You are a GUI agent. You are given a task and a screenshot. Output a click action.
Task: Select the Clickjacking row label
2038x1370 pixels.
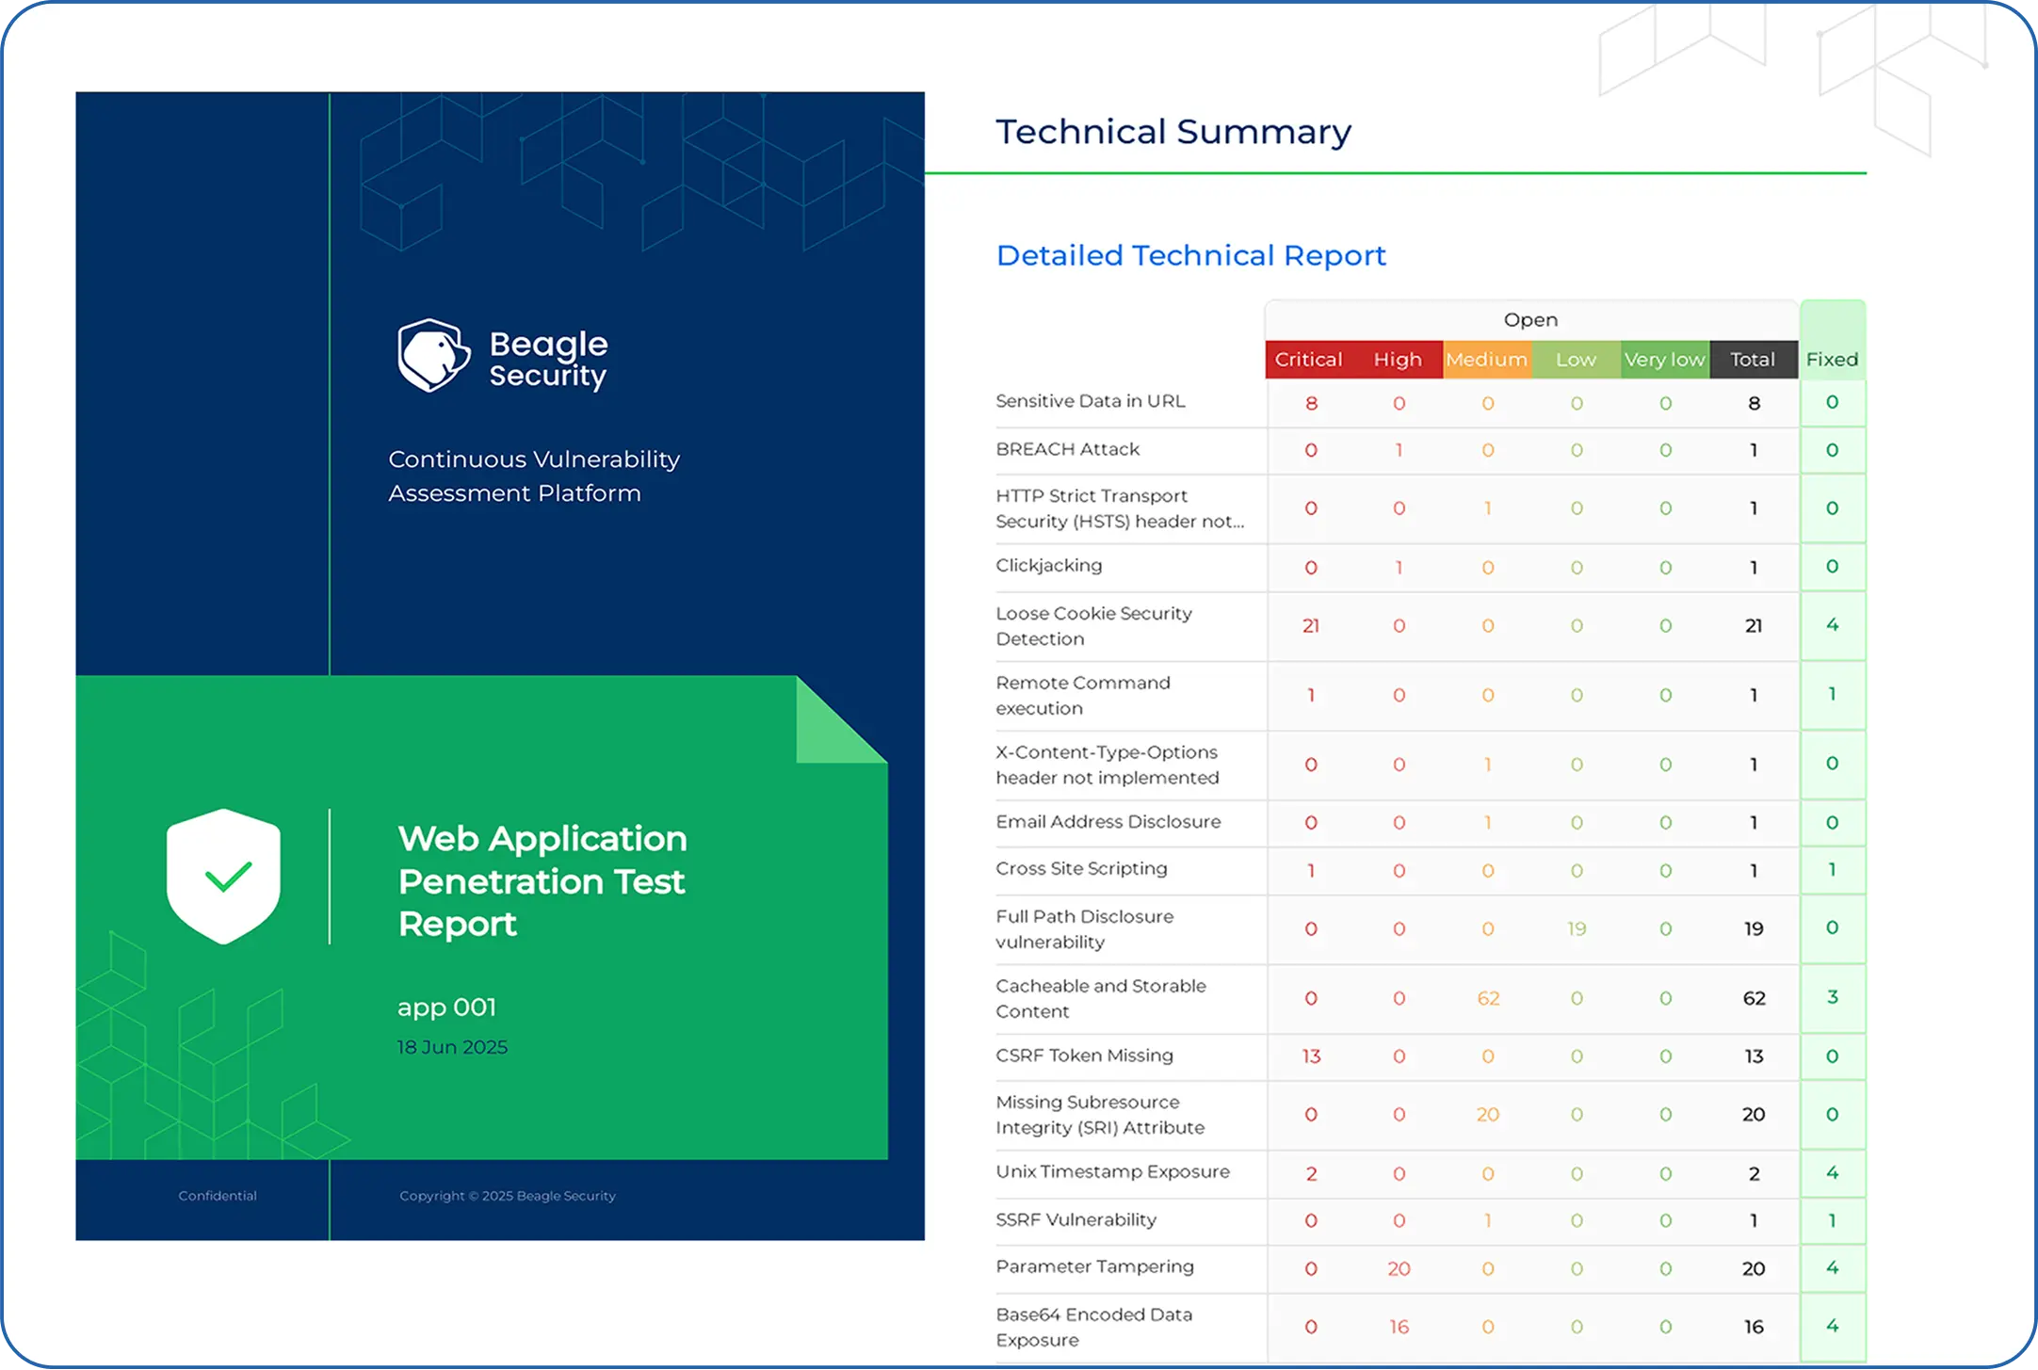click(x=1049, y=566)
